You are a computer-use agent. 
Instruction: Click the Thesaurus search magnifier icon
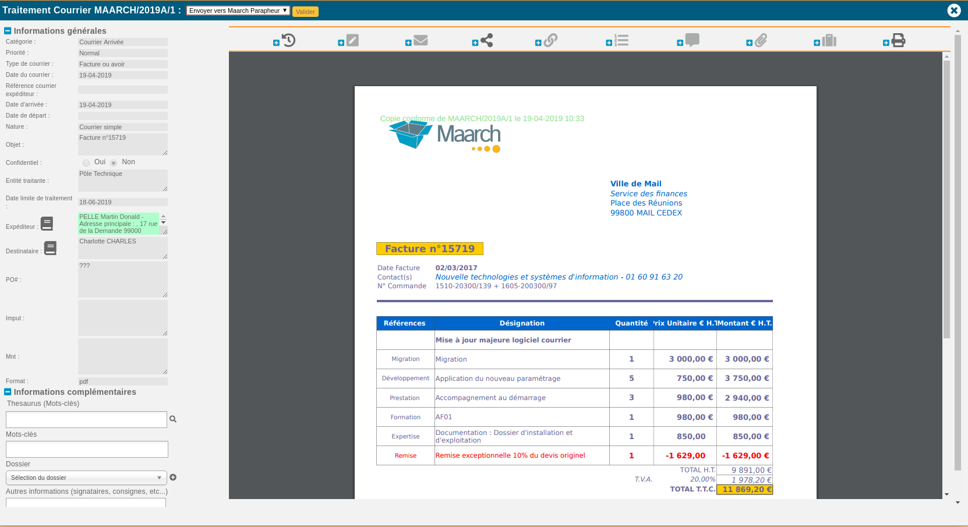click(173, 419)
